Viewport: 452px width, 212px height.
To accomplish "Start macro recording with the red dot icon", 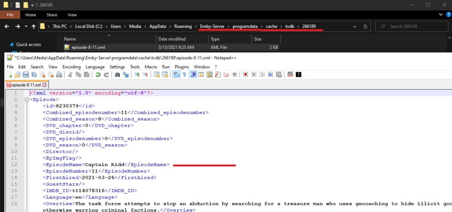I will click(245, 75).
